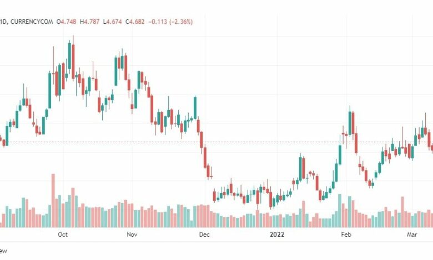This screenshot has height=260, width=433.
Task: Select the Oct label on time axis
Action: [63, 235]
